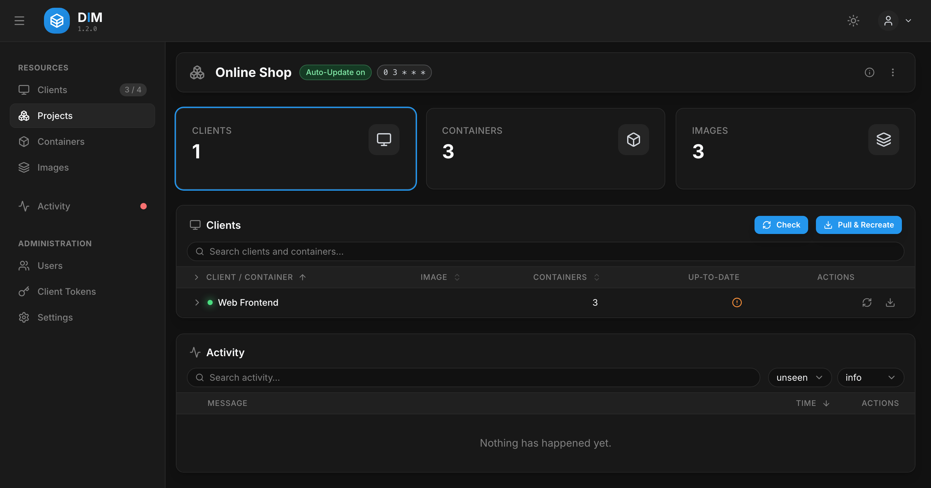Open the project info icon
Screen dimensions: 931x488
click(869, 72)
